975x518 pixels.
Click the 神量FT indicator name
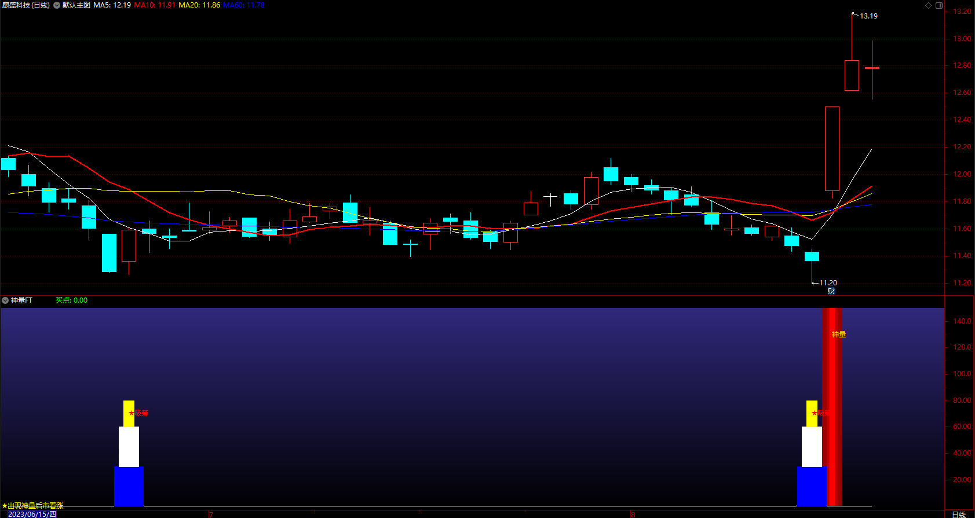[22, 300]
